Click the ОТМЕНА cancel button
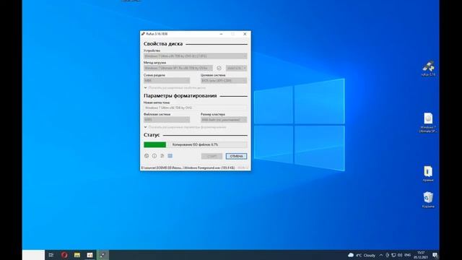 [236, 156]
